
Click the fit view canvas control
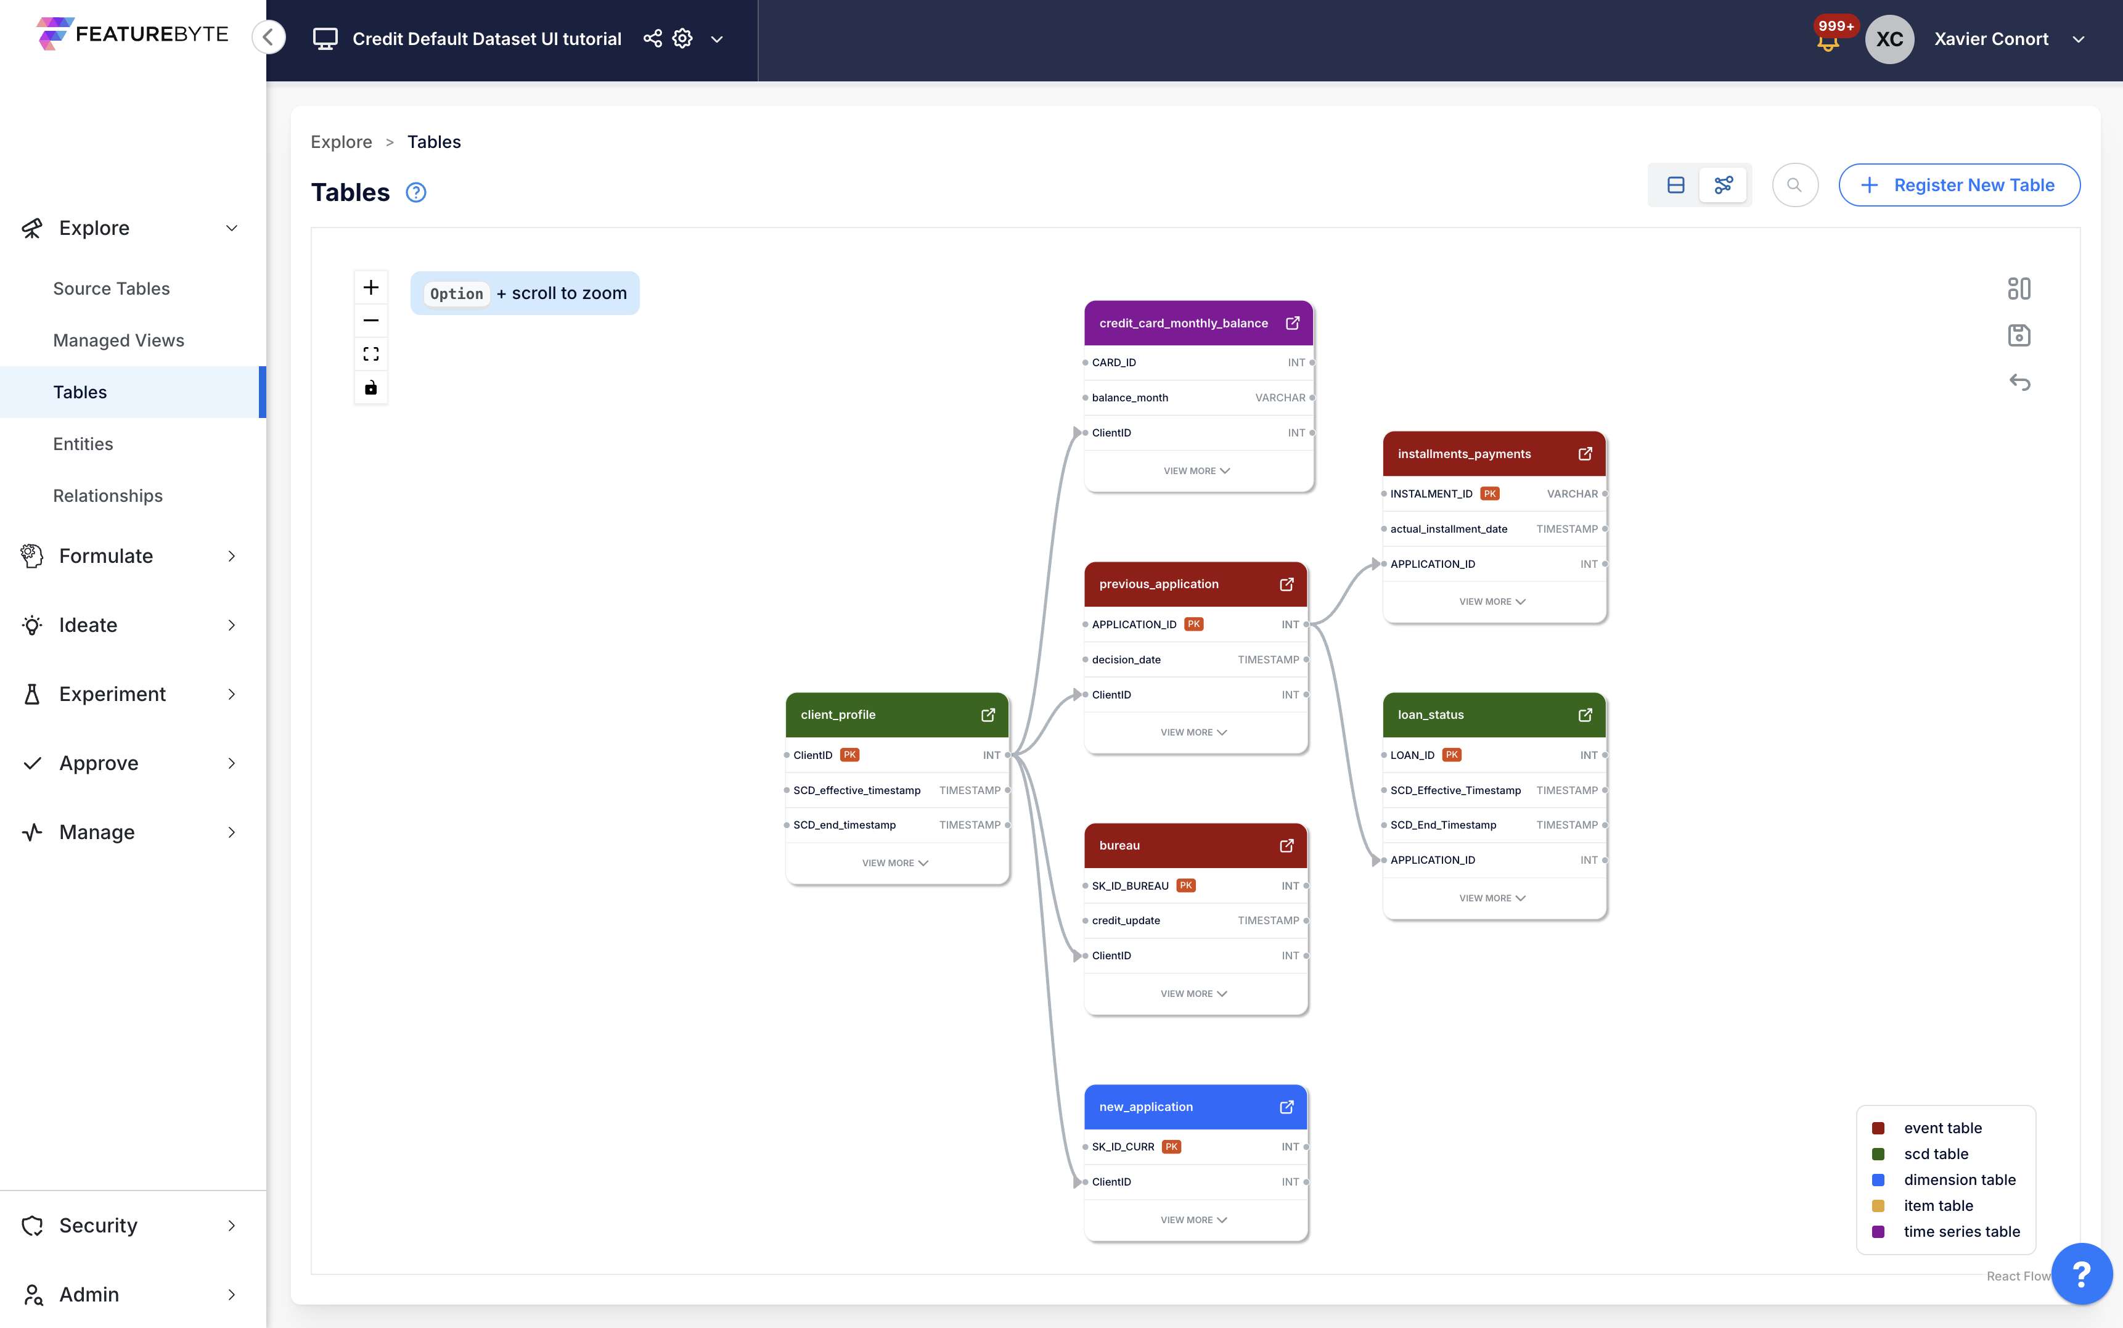click(x=370, y=354)
